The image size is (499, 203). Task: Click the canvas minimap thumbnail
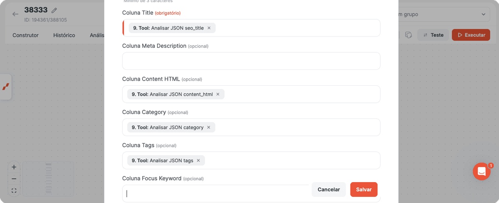coord(48,178)
